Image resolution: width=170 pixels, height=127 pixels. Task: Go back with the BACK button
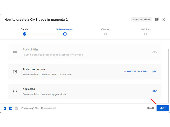151,108
